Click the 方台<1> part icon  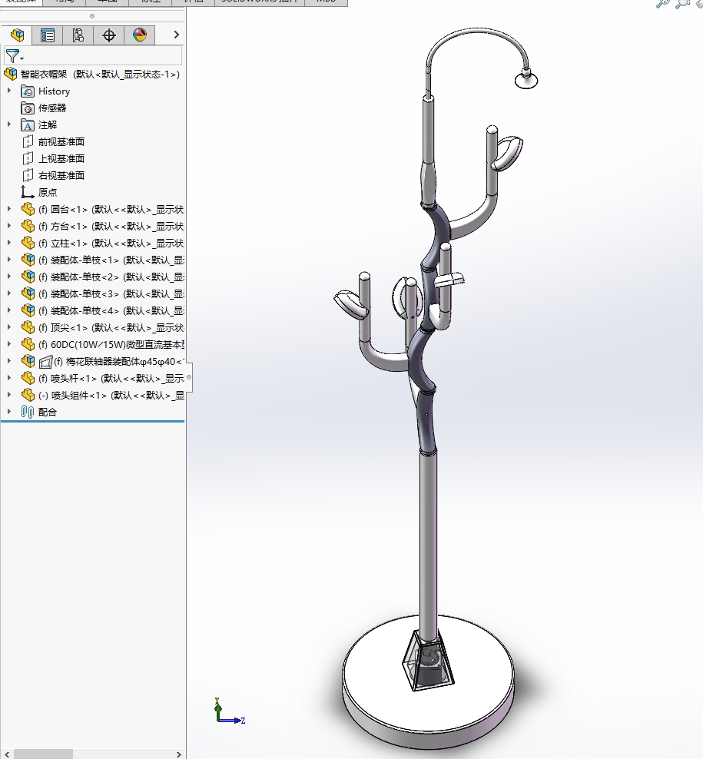point(28,226)
